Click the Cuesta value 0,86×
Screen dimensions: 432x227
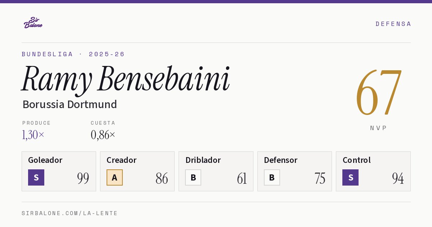point(103,135)
